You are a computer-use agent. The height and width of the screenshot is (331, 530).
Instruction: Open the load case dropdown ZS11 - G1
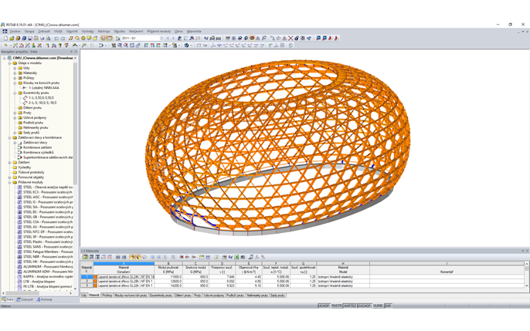pyautogui.click(x=162, y=39)
